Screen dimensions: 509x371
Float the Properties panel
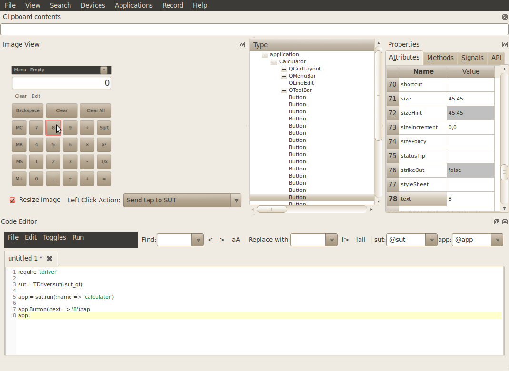[505, 45]
